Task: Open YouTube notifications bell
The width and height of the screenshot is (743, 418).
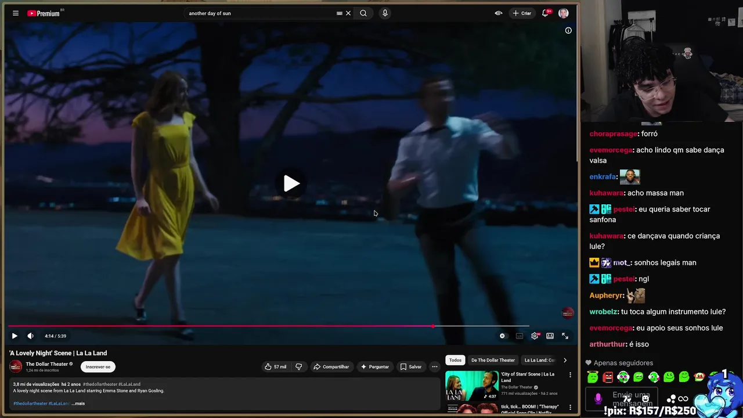Action: point(546,13)
